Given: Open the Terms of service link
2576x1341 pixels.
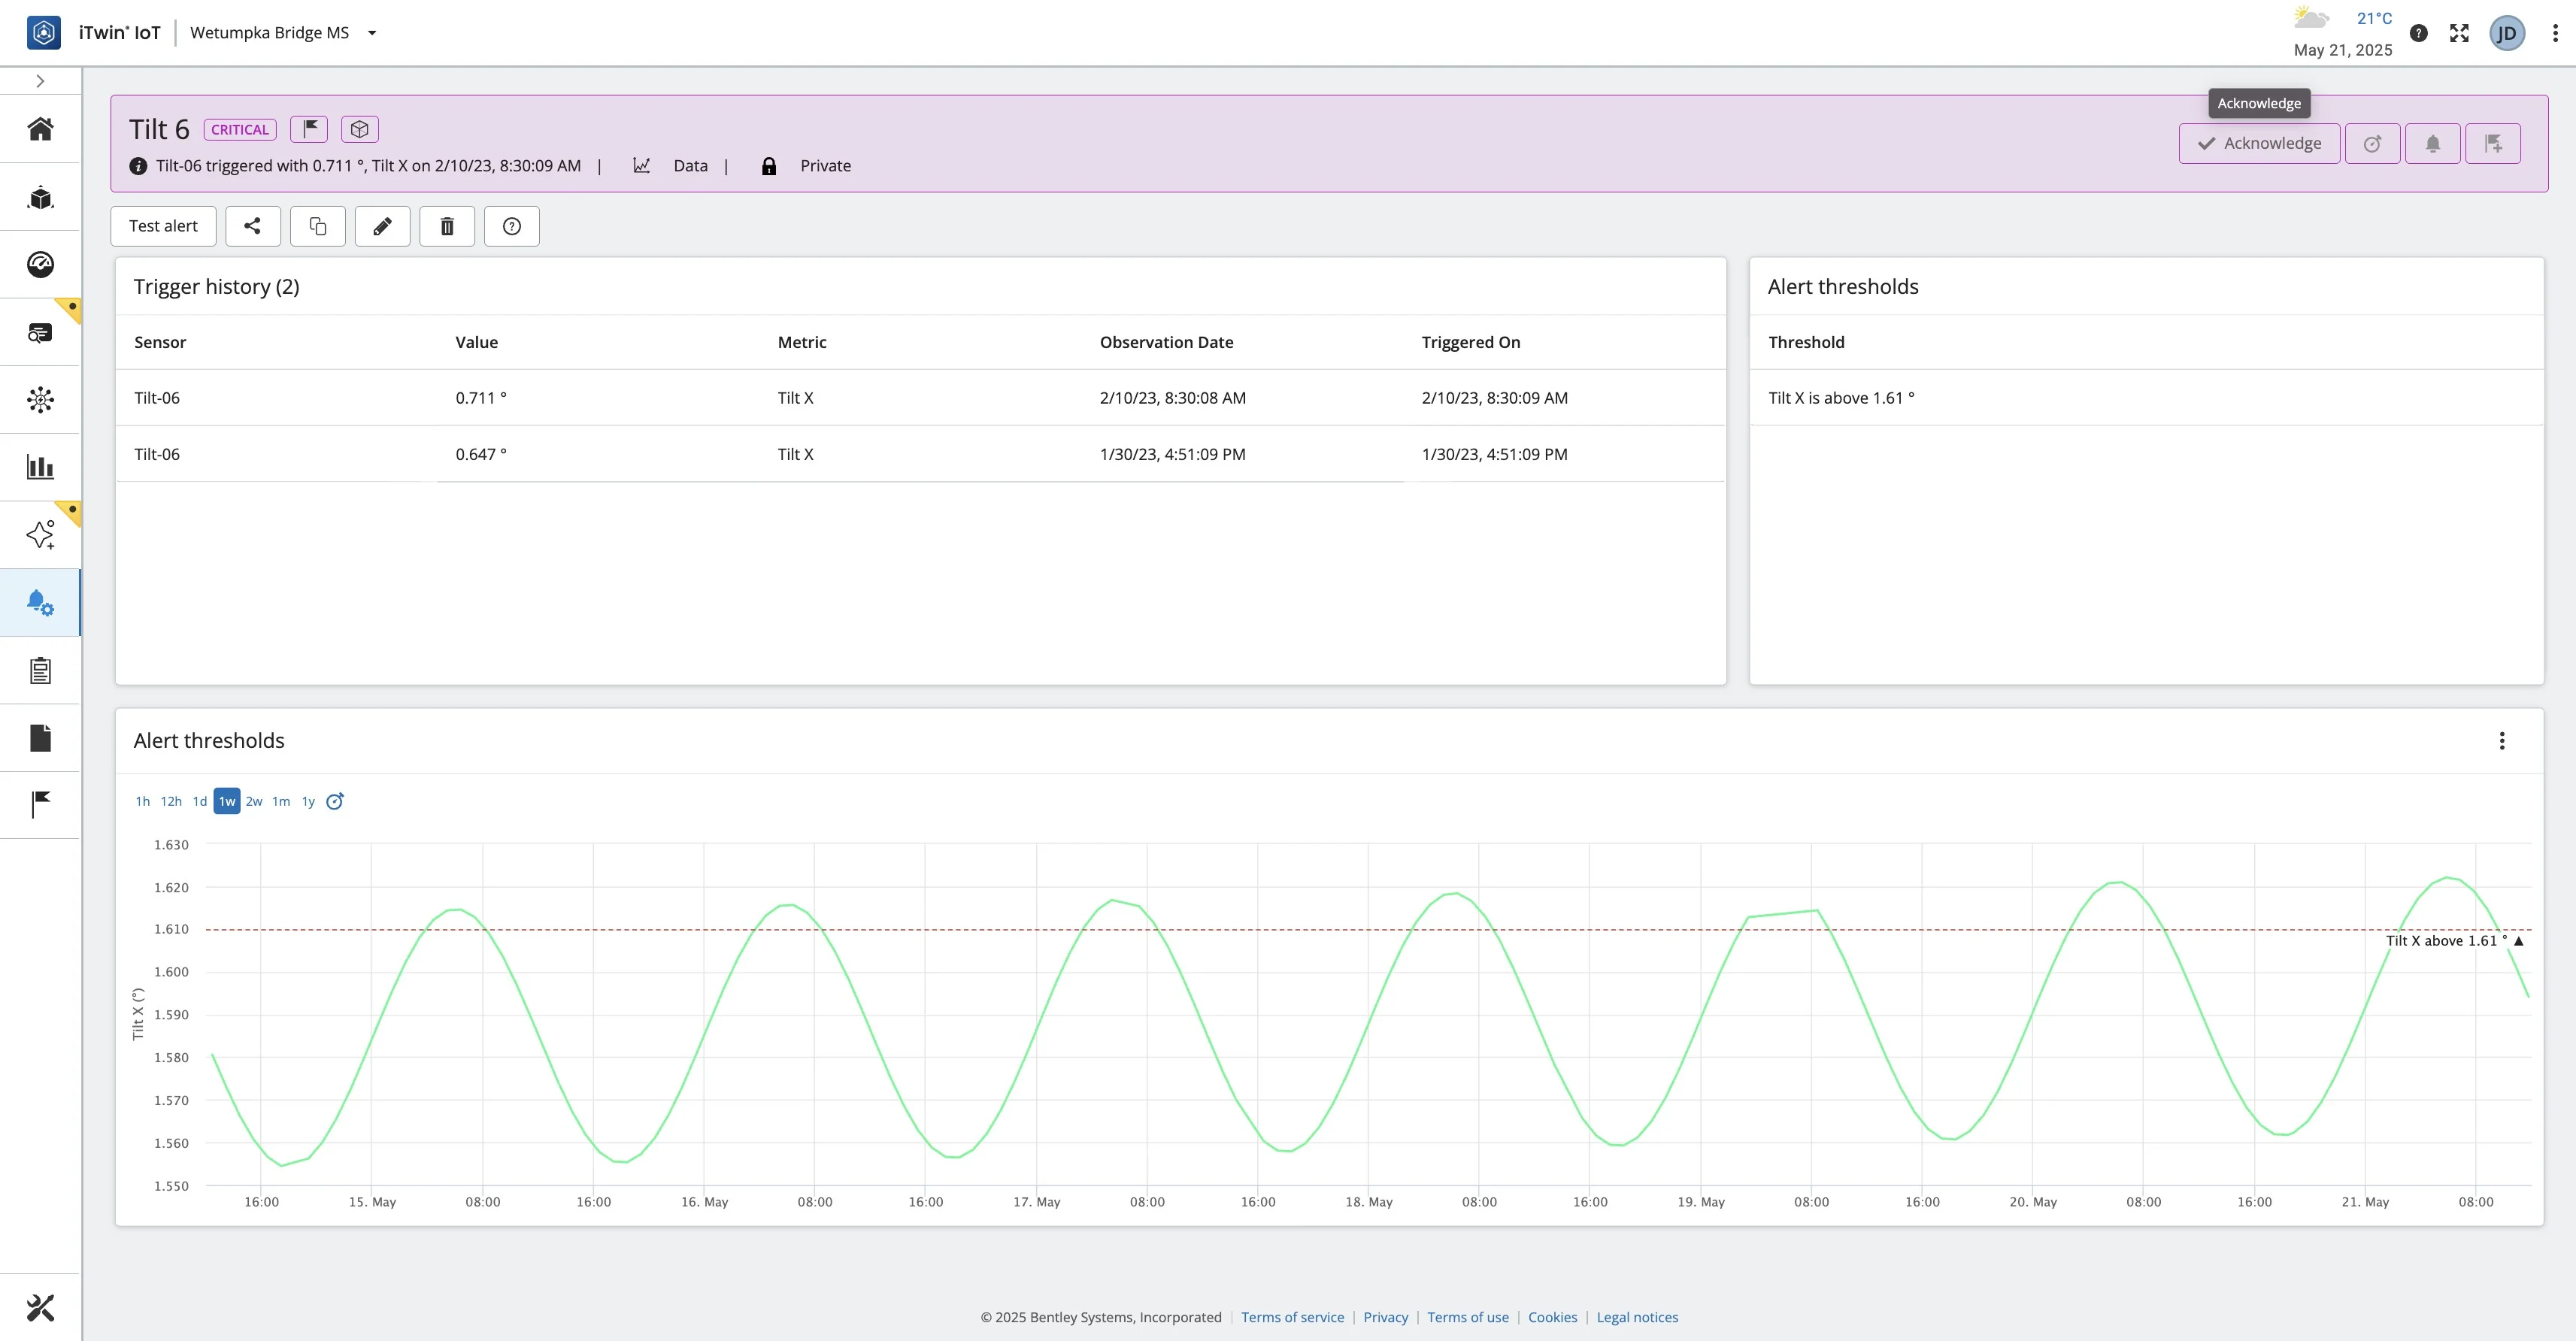Looking at the screenshot, I should click(1292, 1317).
